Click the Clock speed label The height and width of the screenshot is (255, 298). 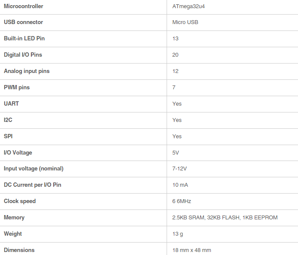click(20, 201)
